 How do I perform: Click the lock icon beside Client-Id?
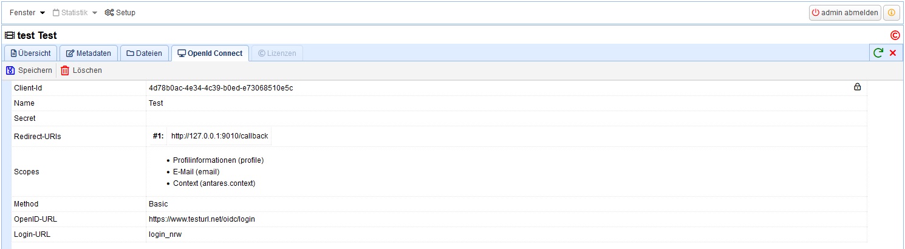[858, 87]
